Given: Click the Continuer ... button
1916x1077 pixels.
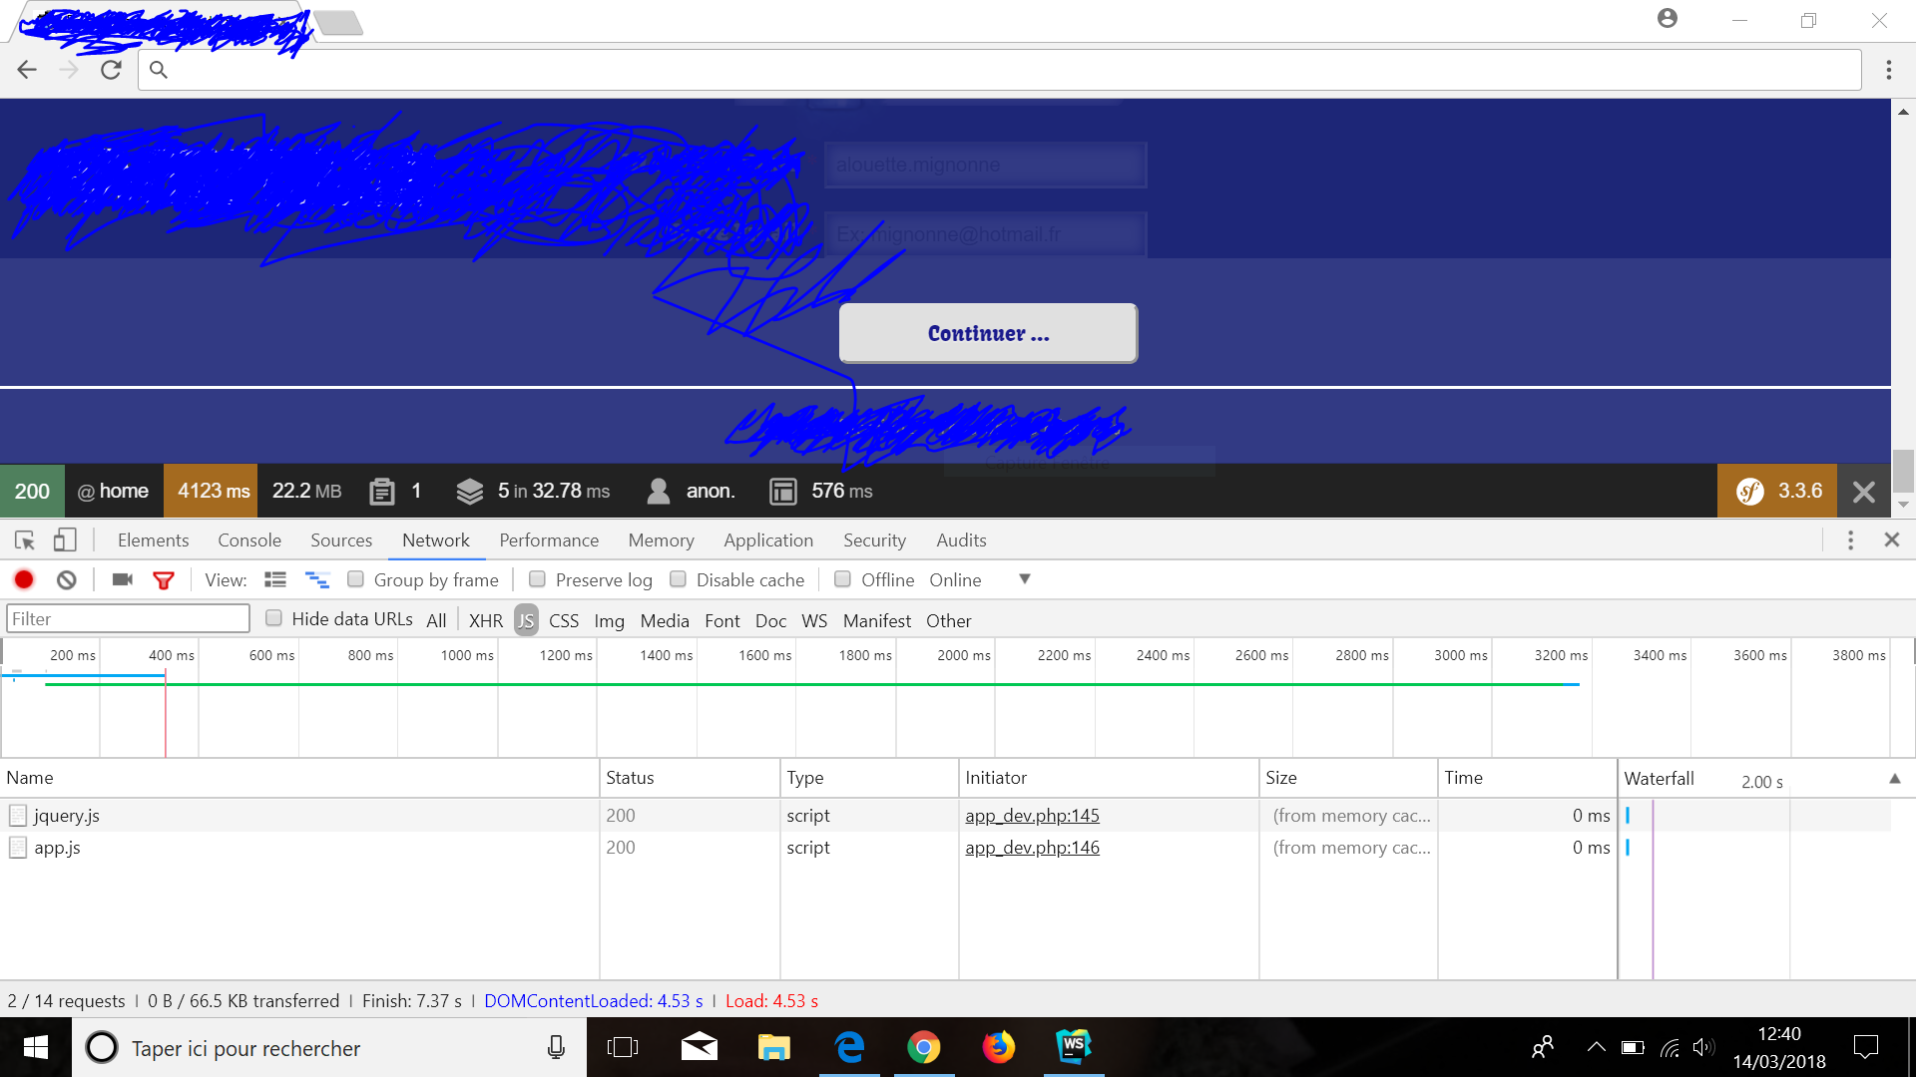Looking at the screenshot, I should coord(988,333).
